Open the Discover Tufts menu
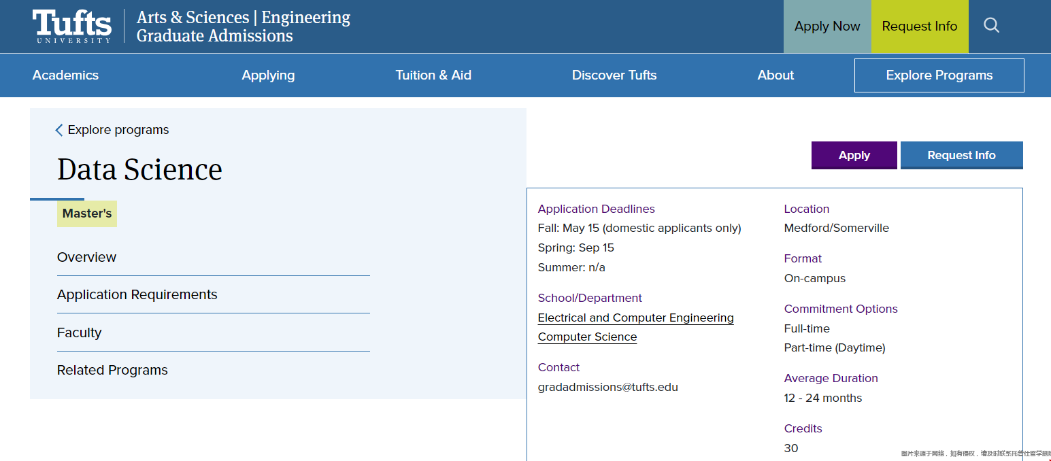 coord(614,75)
